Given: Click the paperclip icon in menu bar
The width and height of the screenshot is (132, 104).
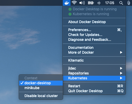Looking at the screenshot, I should 129,3.
